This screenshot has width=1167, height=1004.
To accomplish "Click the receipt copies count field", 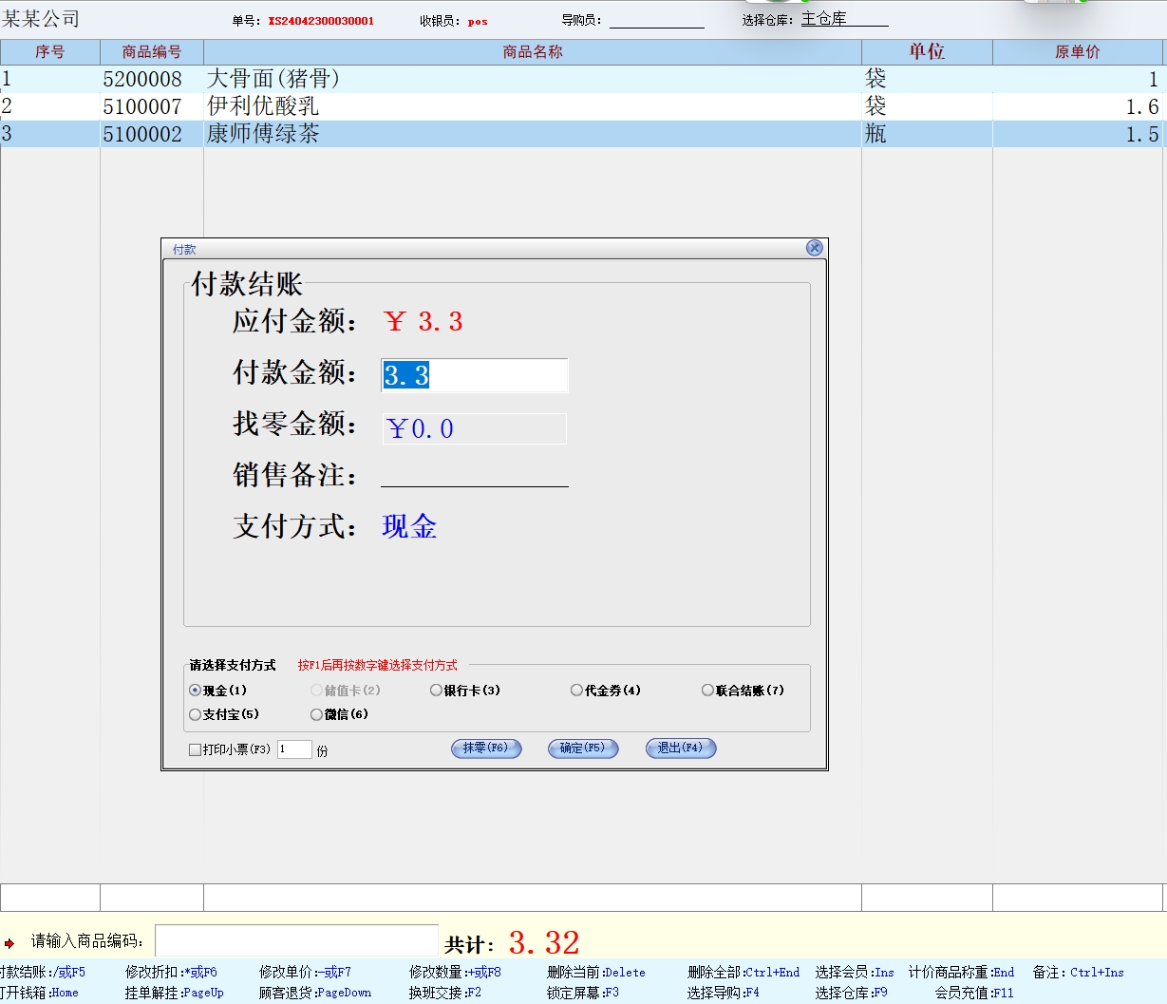I will tap(294, 749).
